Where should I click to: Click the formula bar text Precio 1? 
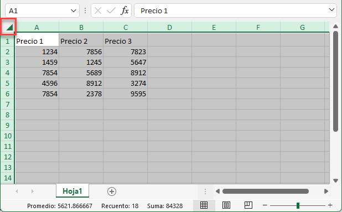(x=154, y=11)
